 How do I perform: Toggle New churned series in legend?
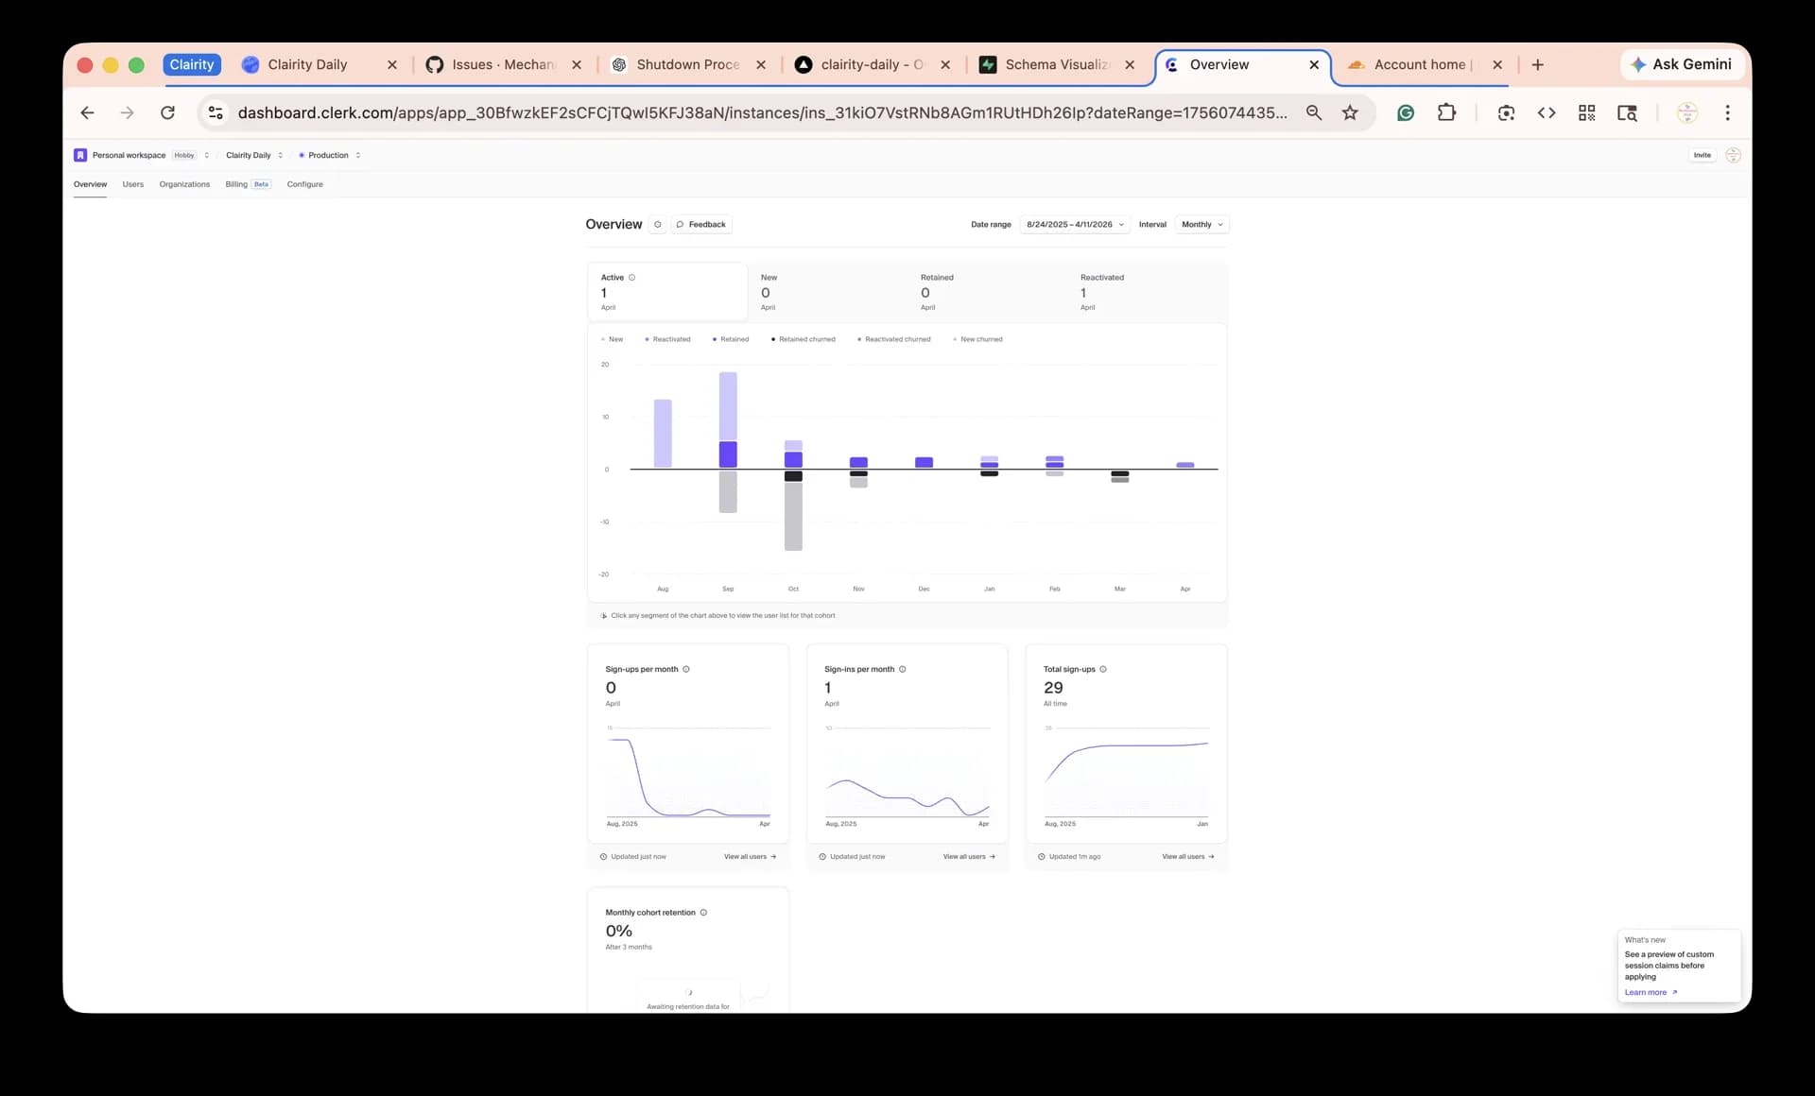(x=978, y=339)
